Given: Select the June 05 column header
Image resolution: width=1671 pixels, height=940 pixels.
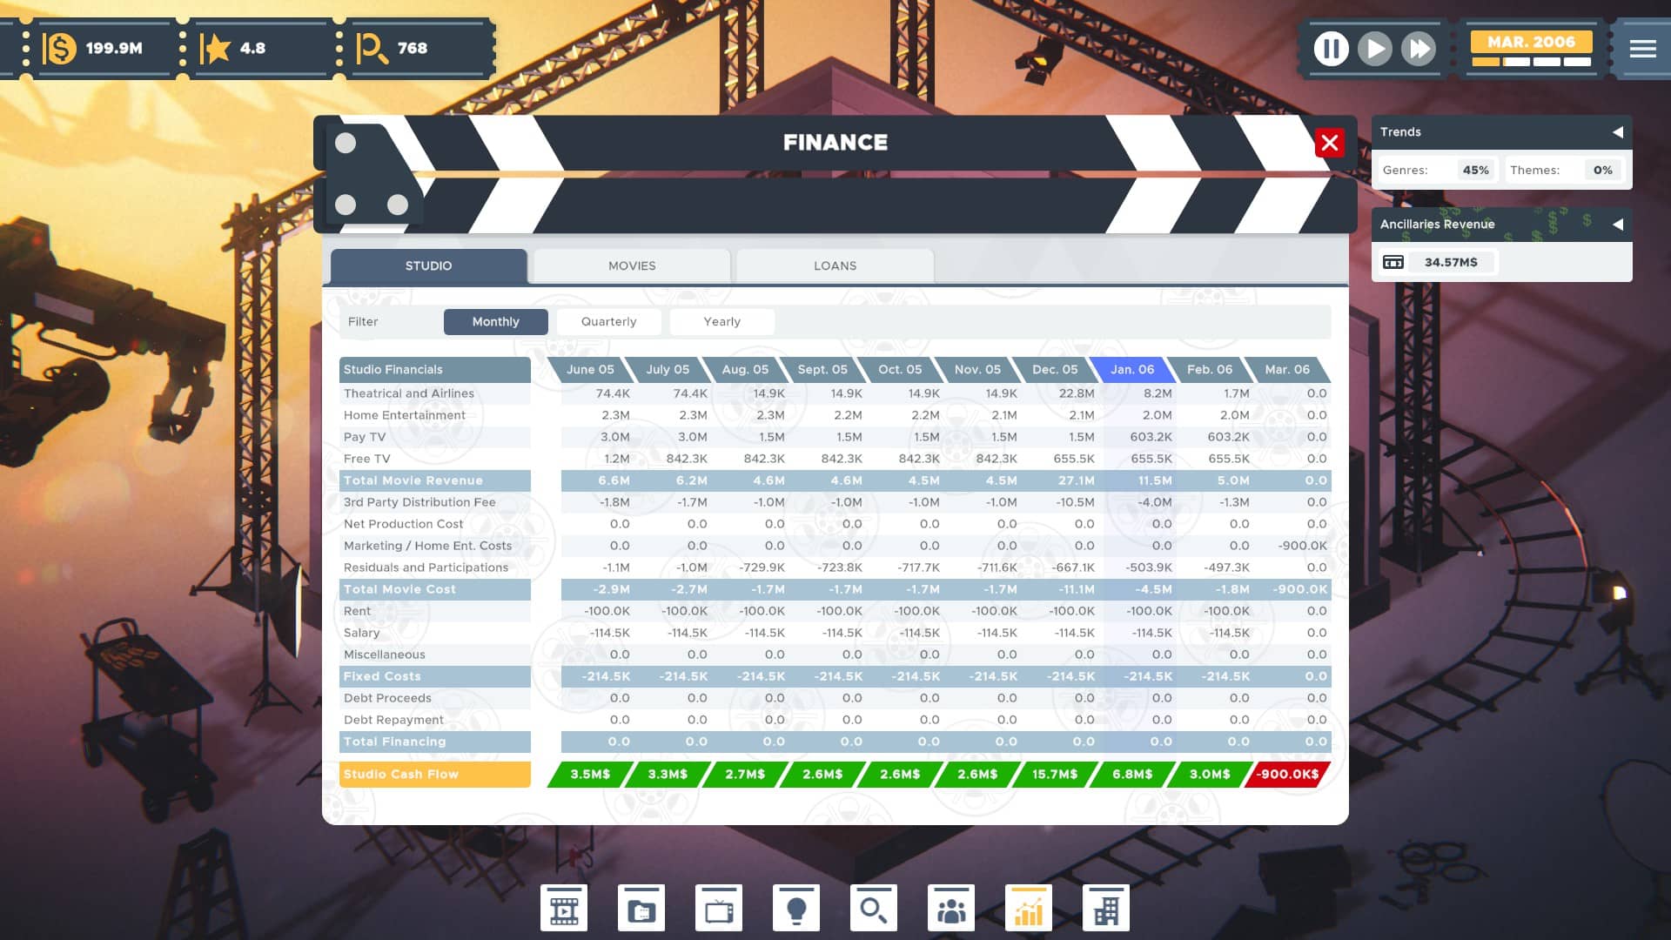Looking at the screenshot, I should click(x=590, y=370).
